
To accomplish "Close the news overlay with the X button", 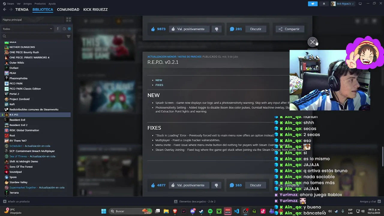I will coord(313,42).
